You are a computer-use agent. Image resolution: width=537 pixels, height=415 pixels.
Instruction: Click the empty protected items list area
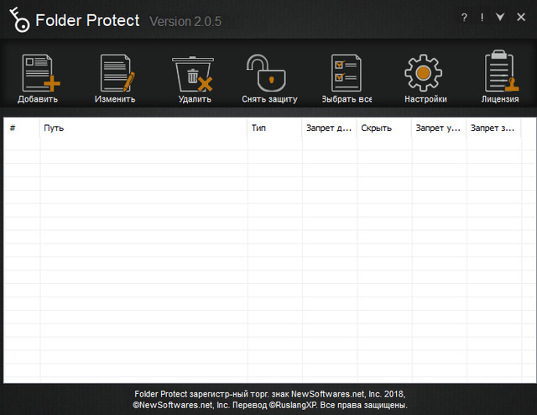point(268,260)
